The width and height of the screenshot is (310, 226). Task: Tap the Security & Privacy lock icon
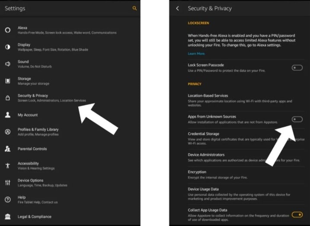coord(7,98)
